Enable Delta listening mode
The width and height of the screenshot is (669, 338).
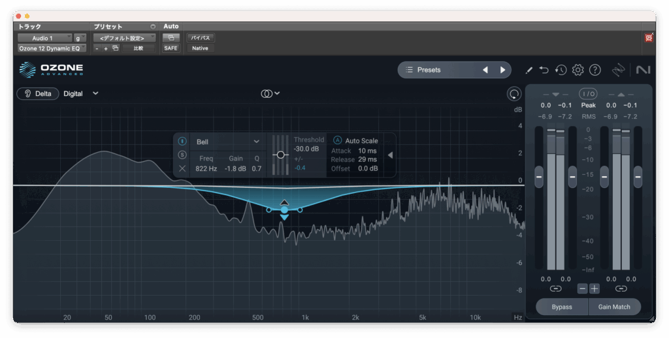(37, 93)
